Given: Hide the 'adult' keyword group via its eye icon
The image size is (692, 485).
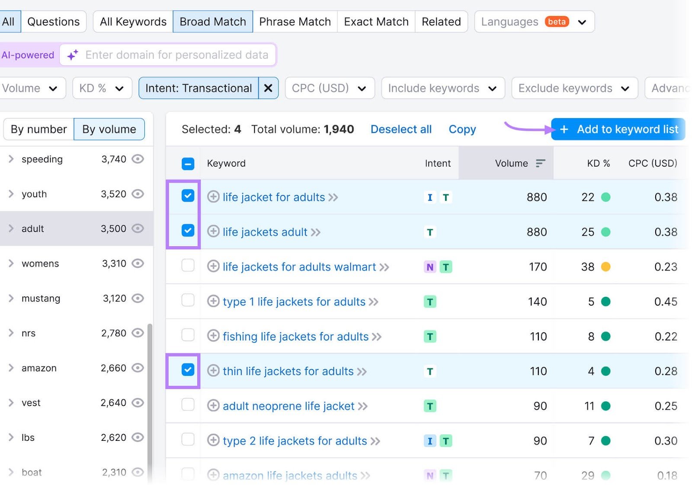Looking at the screenshot, I should pos(138,228).
